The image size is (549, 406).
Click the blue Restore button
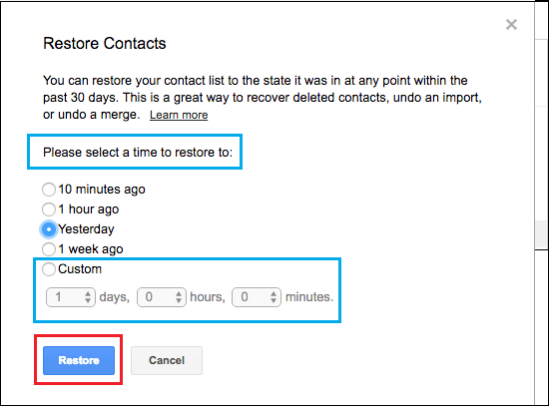(x=79, y=360)
